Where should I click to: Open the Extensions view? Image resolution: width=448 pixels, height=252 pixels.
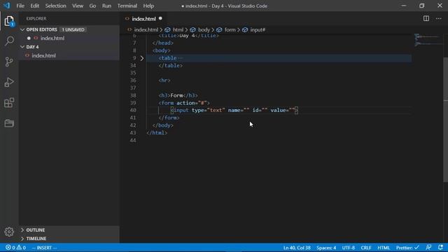pyautogui.click(x=9, y=103)
